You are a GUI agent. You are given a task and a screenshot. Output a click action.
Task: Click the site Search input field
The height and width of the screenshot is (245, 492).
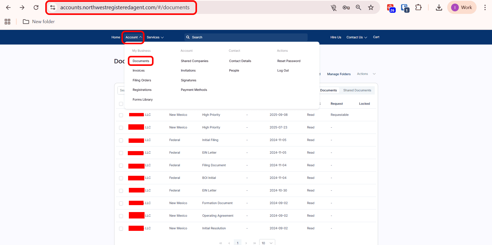pyautogui.click(x=246, y=37)
